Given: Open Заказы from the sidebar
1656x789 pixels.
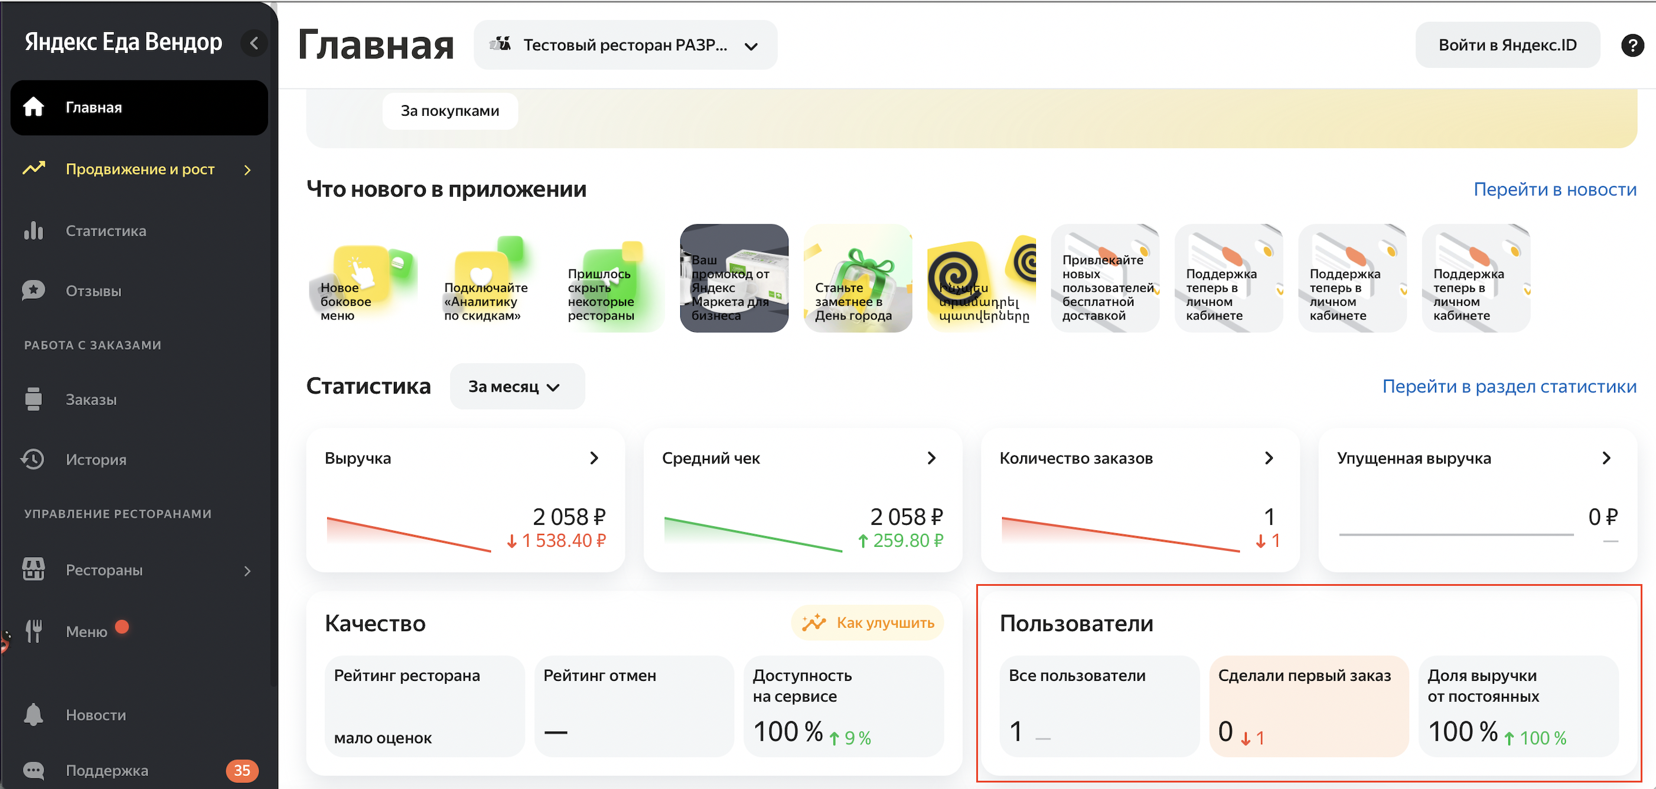Looking at the screenshot, I should pos(139,399).
